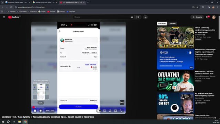
Task: Open the Chrome profile avatar
Action: (213, 7)
